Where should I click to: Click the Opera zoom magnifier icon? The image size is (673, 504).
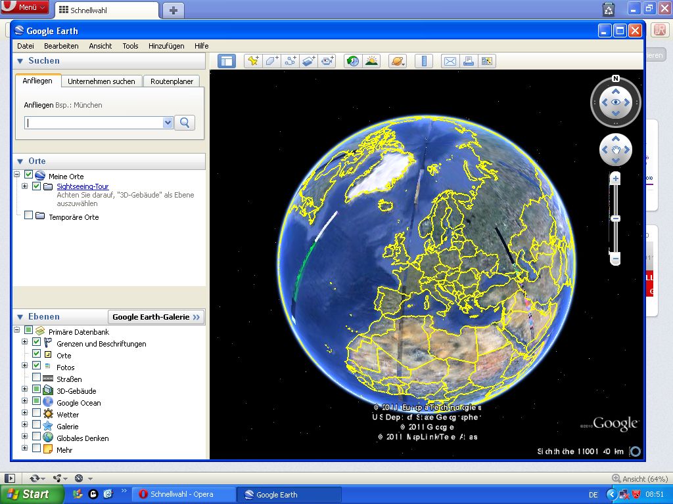coord(616,478)
